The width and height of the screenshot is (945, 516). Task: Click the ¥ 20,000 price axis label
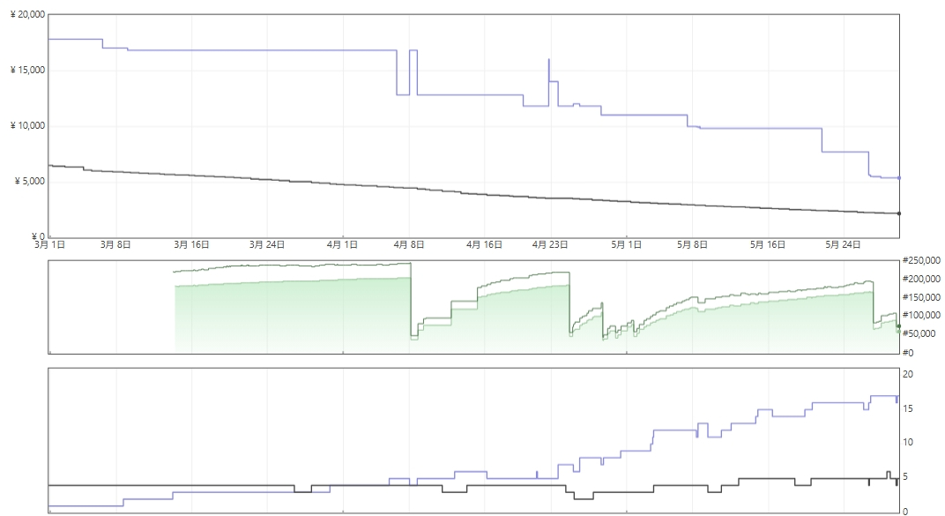pos(27,14)
